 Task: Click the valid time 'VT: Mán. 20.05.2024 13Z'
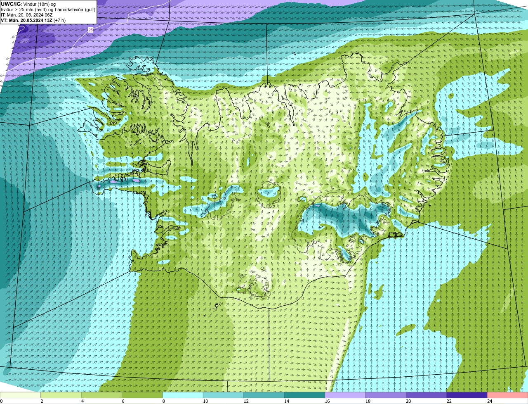click(27, 20)
